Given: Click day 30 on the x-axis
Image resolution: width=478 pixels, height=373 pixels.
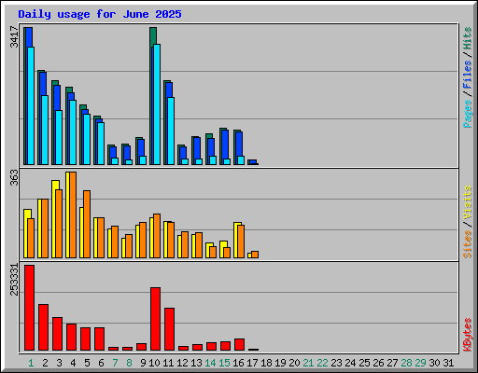Looking at the screenshot, I should [434, 363].
